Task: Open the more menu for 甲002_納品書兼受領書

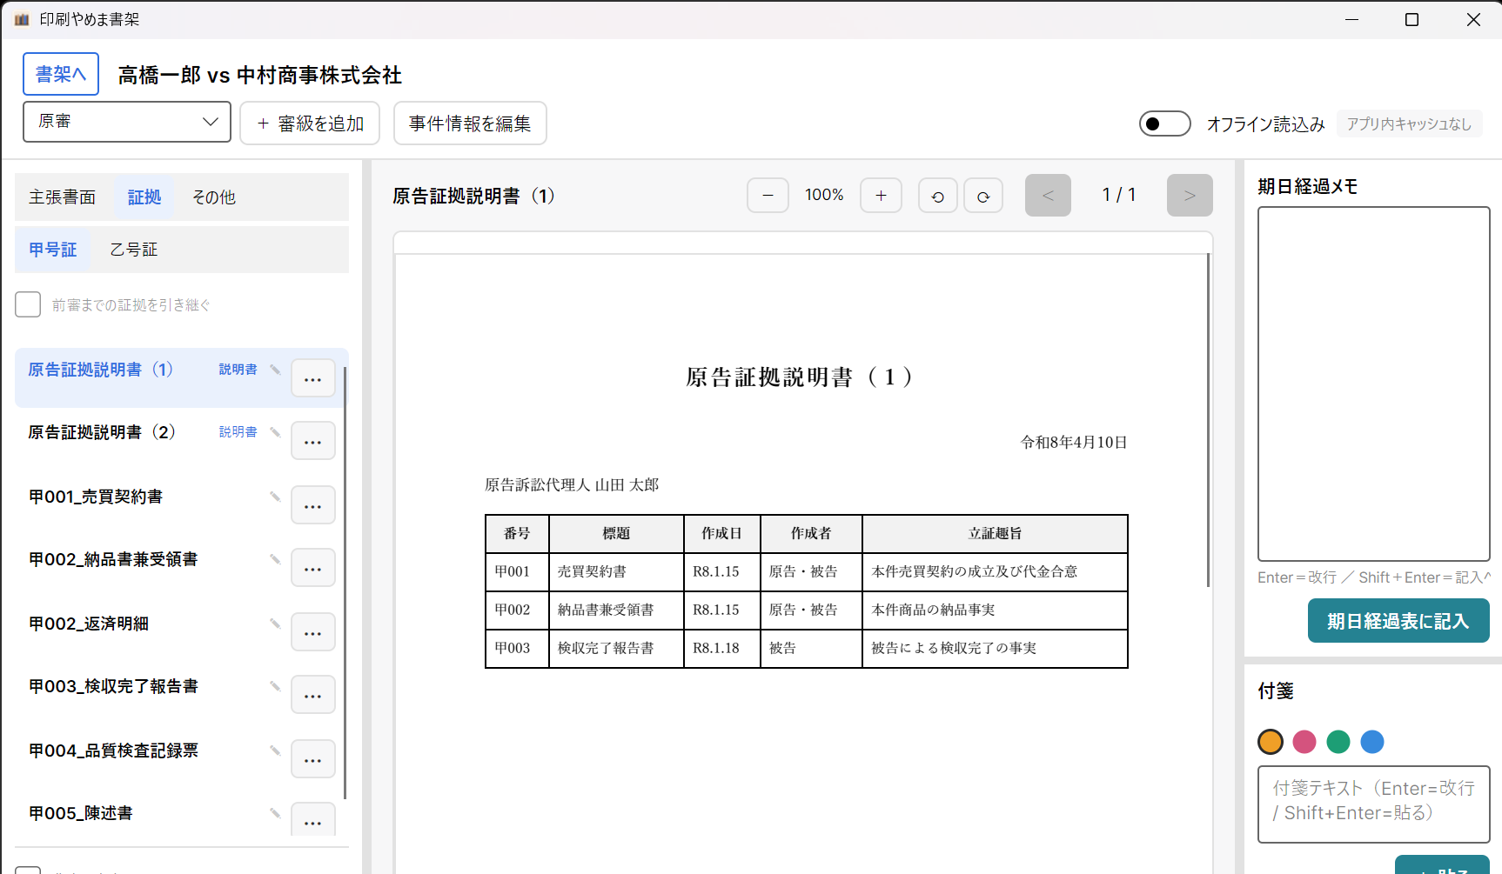Action: [x=313, y=568]
